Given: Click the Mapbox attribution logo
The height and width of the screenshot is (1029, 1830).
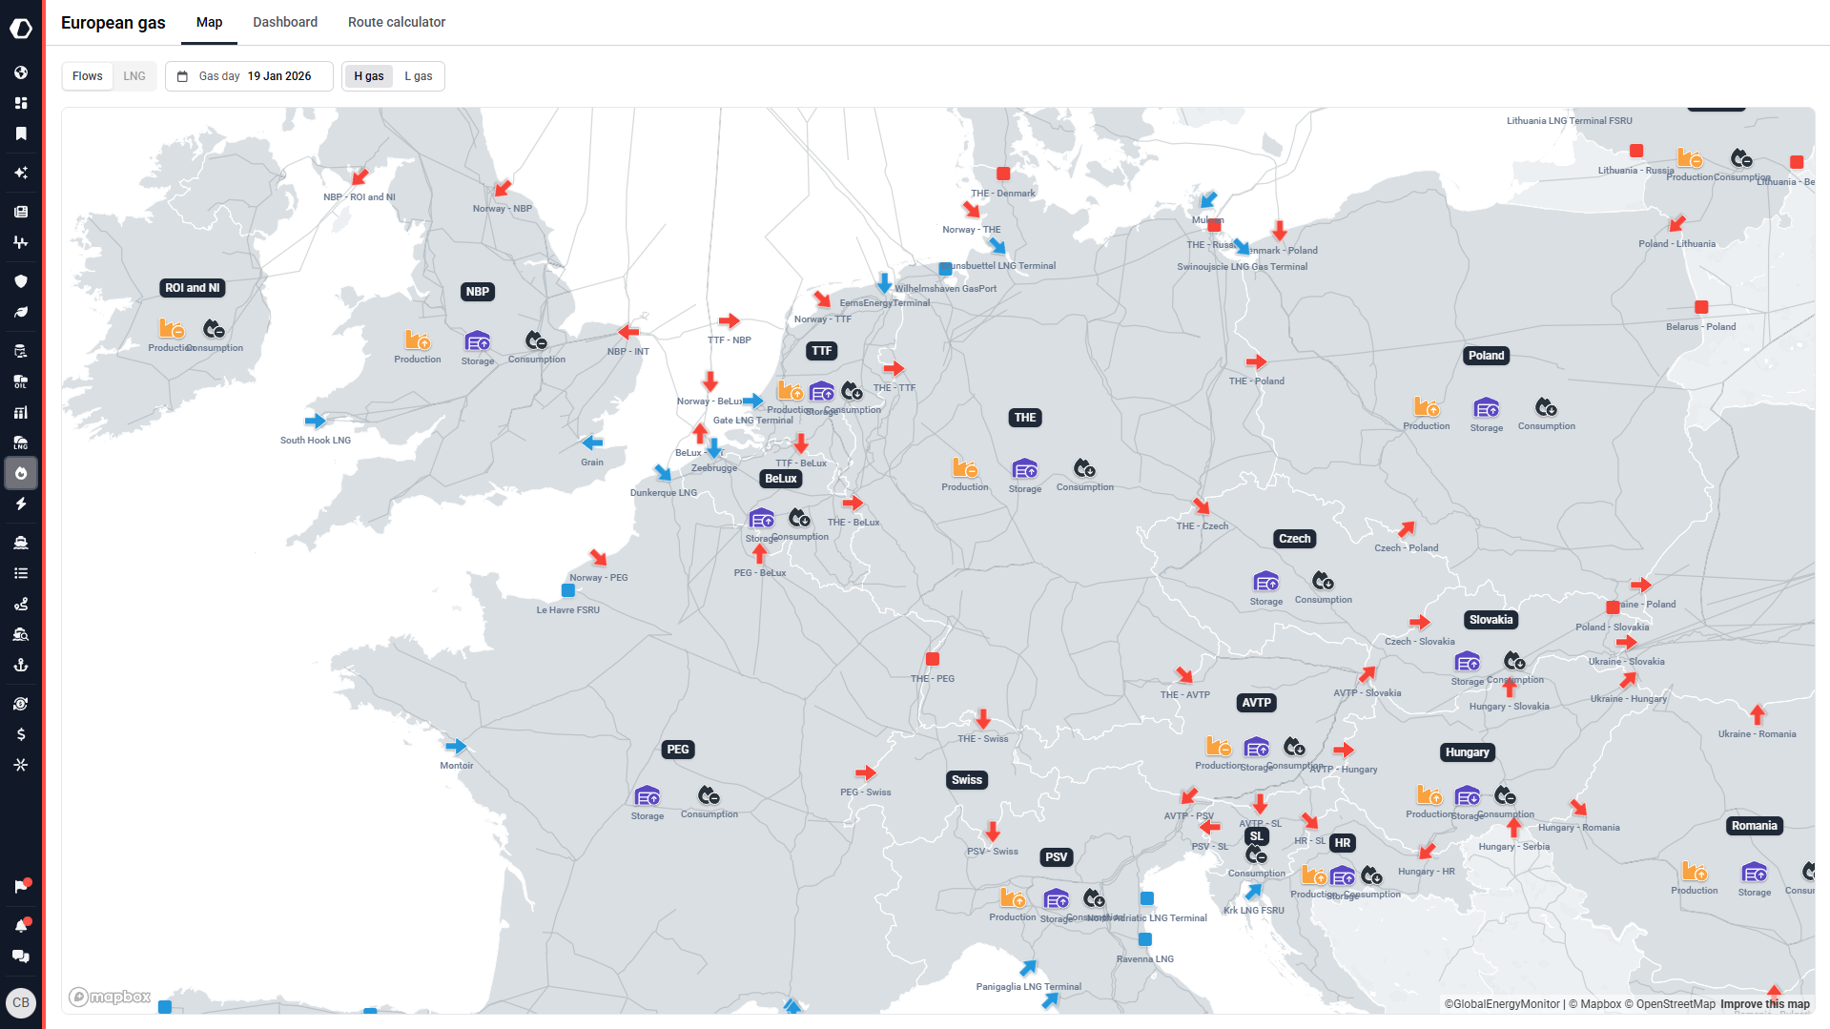Looking at the screenshot, I should 108,996.
